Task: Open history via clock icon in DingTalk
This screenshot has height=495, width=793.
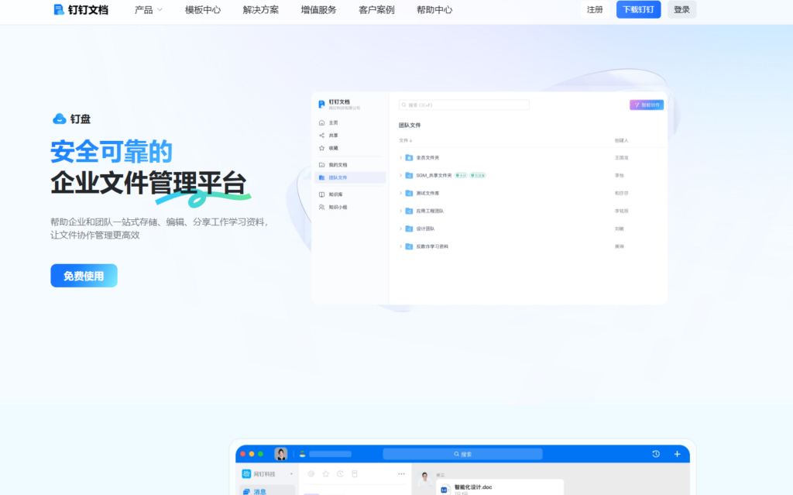Action: click(654, 454)
